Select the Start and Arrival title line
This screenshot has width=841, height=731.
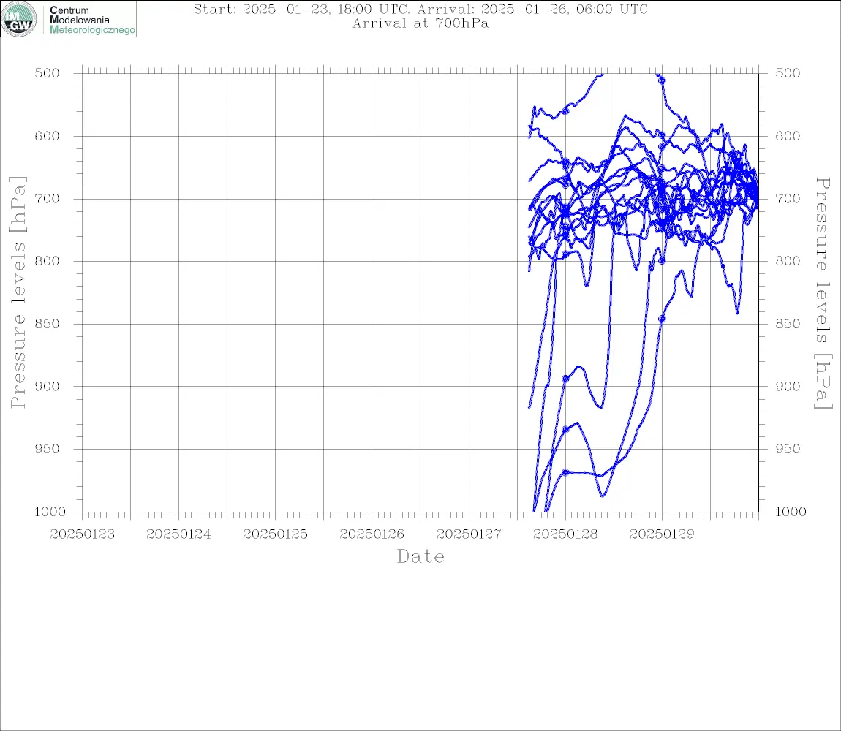pyautogui.click(x=420, y=9)
